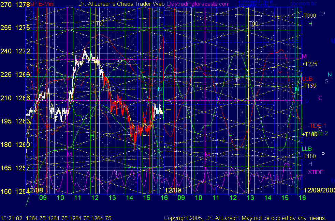Click the '240 1272' price axis label
Image resolution: width=335 pixels, height=221 pixels.
15,51
